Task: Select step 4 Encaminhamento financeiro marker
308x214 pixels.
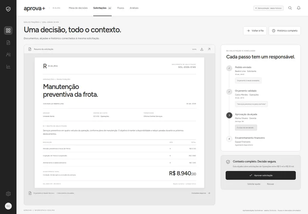Action: (229, 139)
